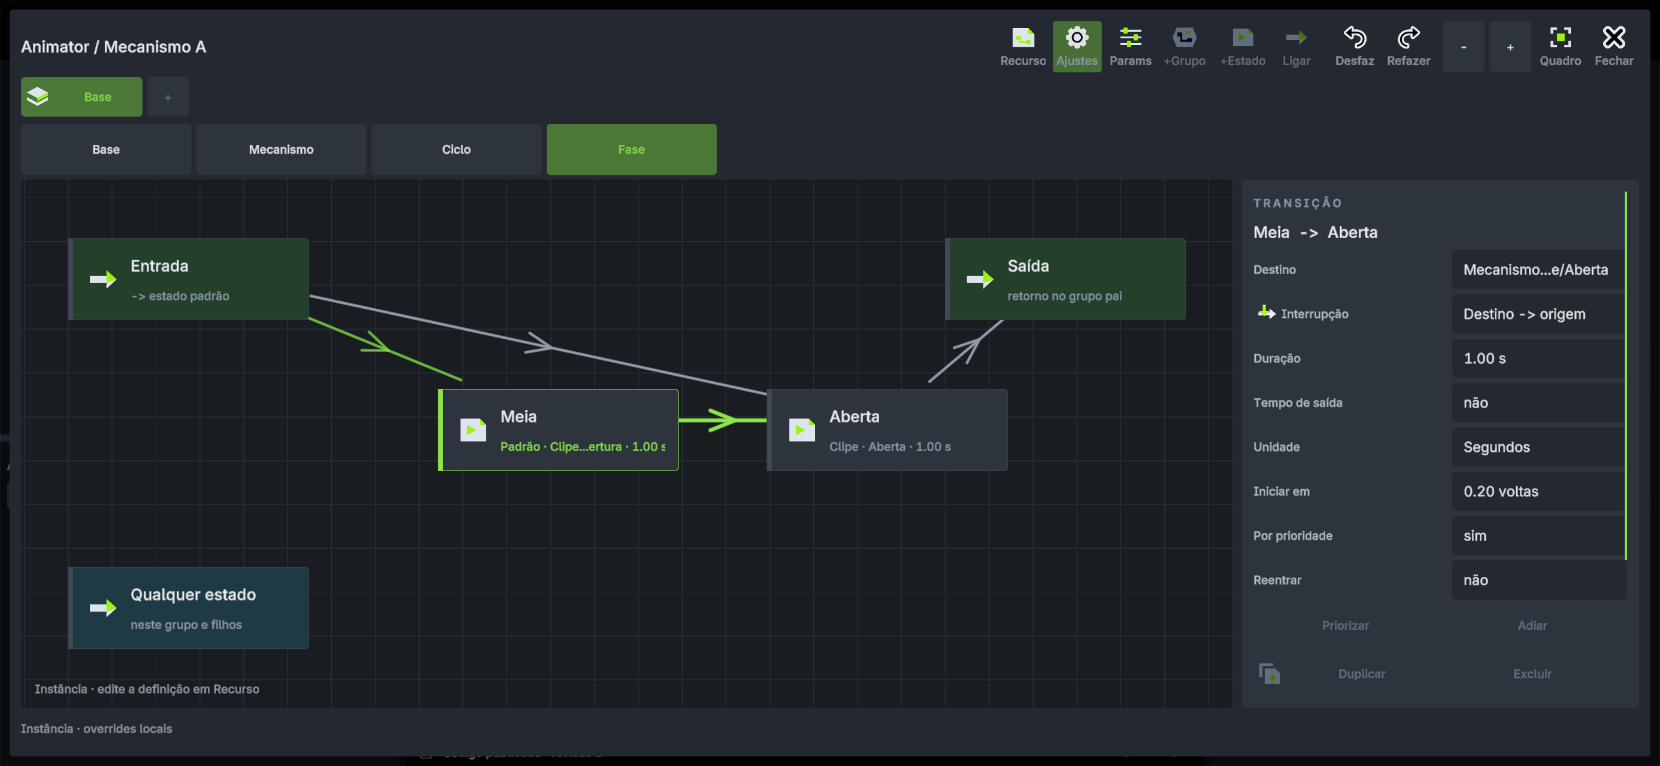Redo with the Refazer icon

[x=1408, y=47]
